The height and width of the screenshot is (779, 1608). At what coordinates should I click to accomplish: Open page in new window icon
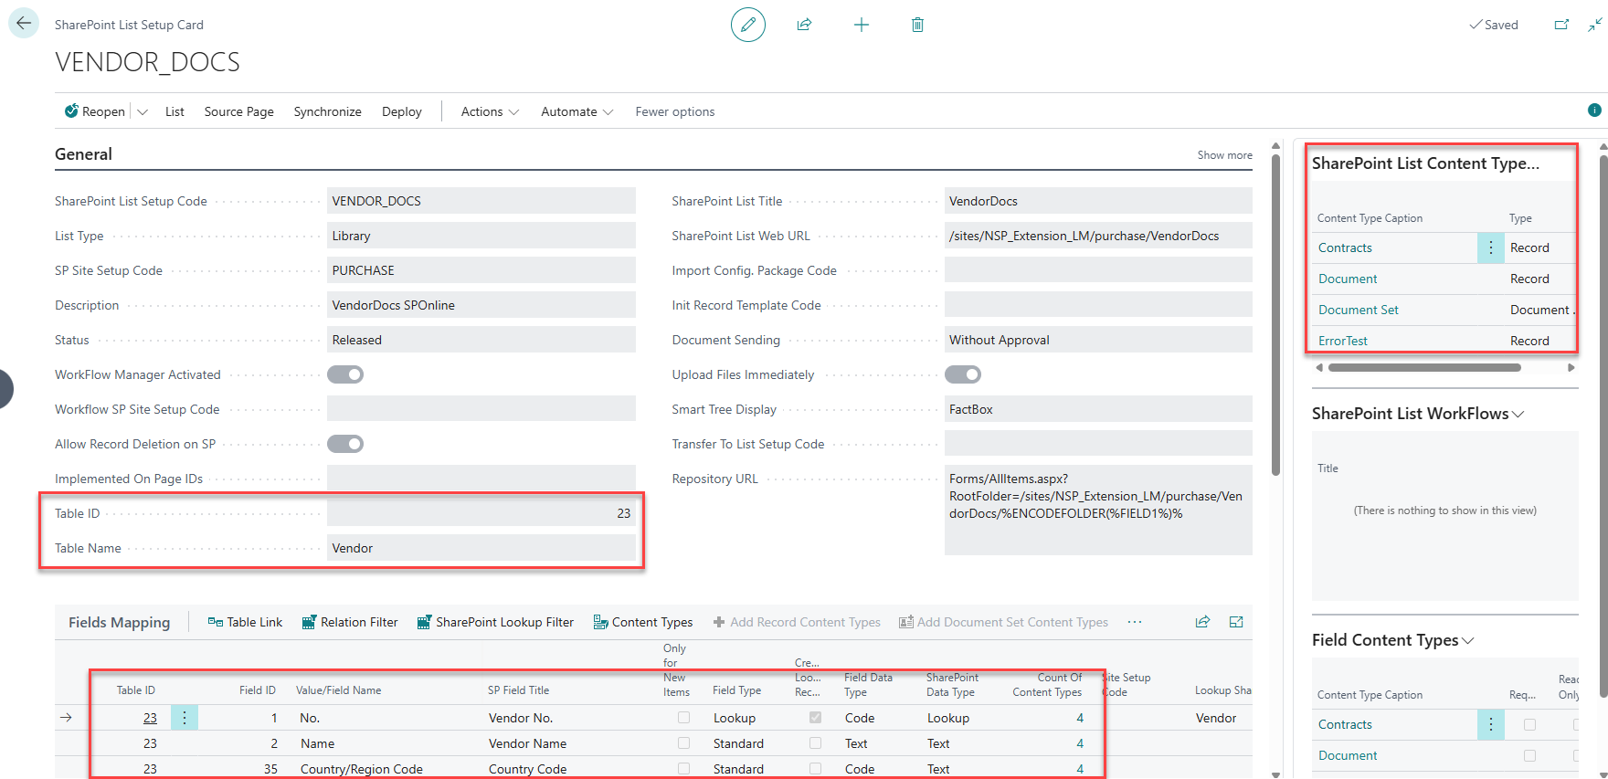coord(1561,25)
